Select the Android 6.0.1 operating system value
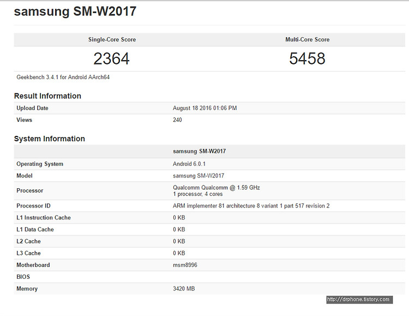Image resolution: width=409 pixels, height=316 pixels. pos(189,164)
